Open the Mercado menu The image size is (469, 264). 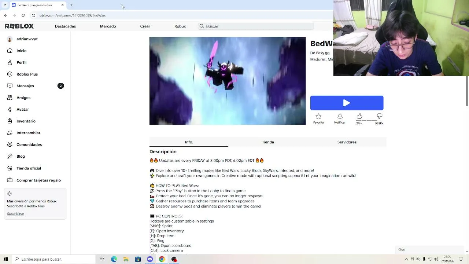(108, 26)
